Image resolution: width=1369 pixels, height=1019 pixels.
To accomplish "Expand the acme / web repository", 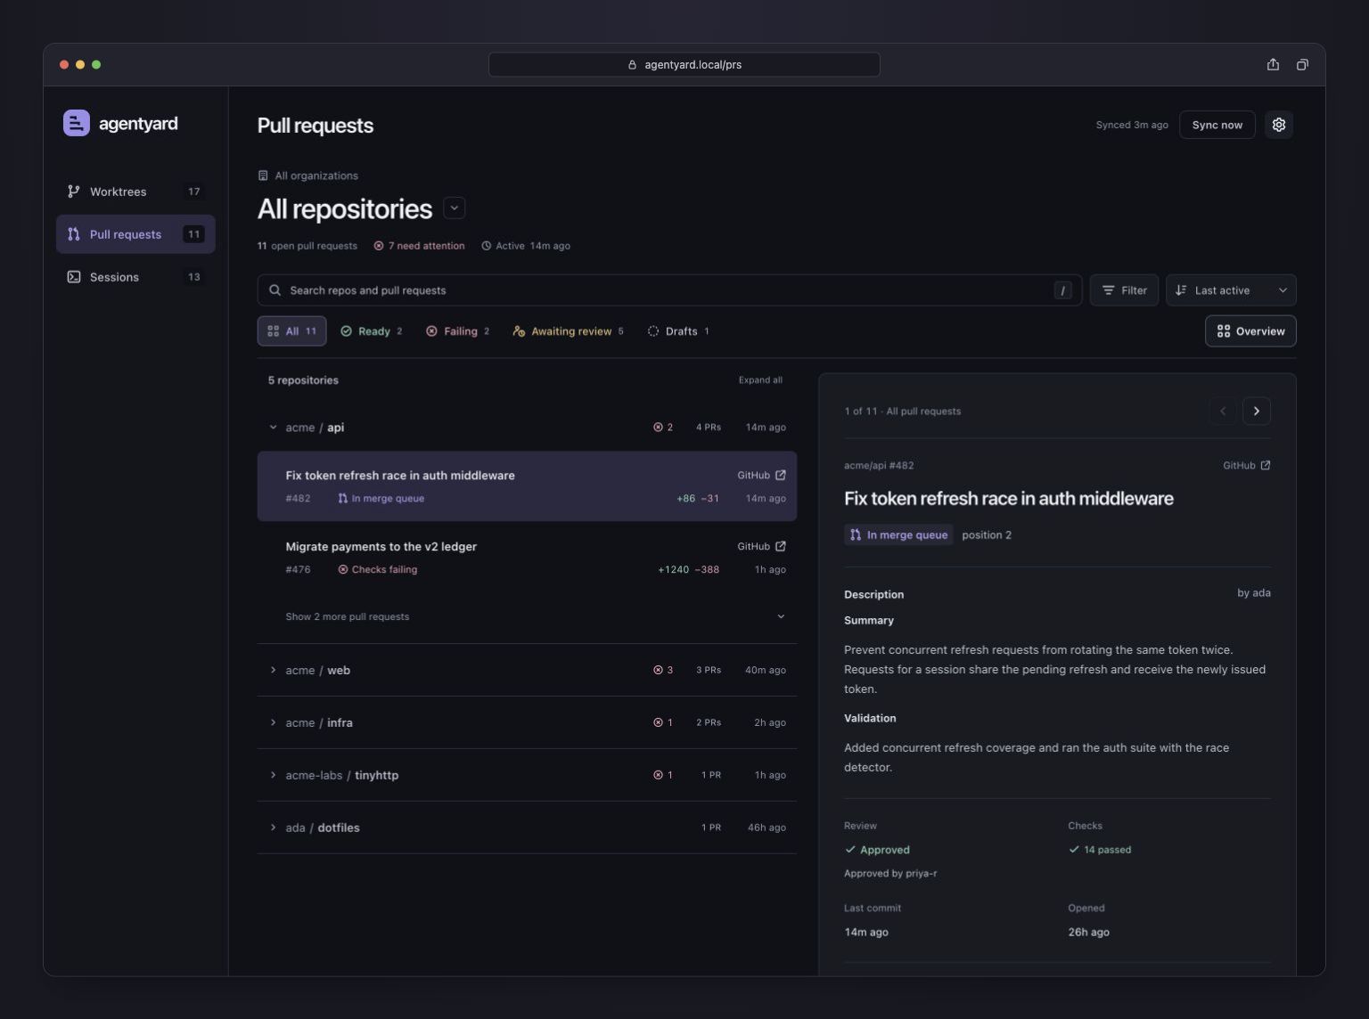I will click(x=273, y=670).
